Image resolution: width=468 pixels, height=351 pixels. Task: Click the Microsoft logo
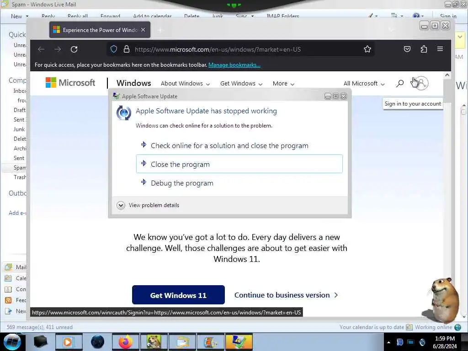pos(70,83)
